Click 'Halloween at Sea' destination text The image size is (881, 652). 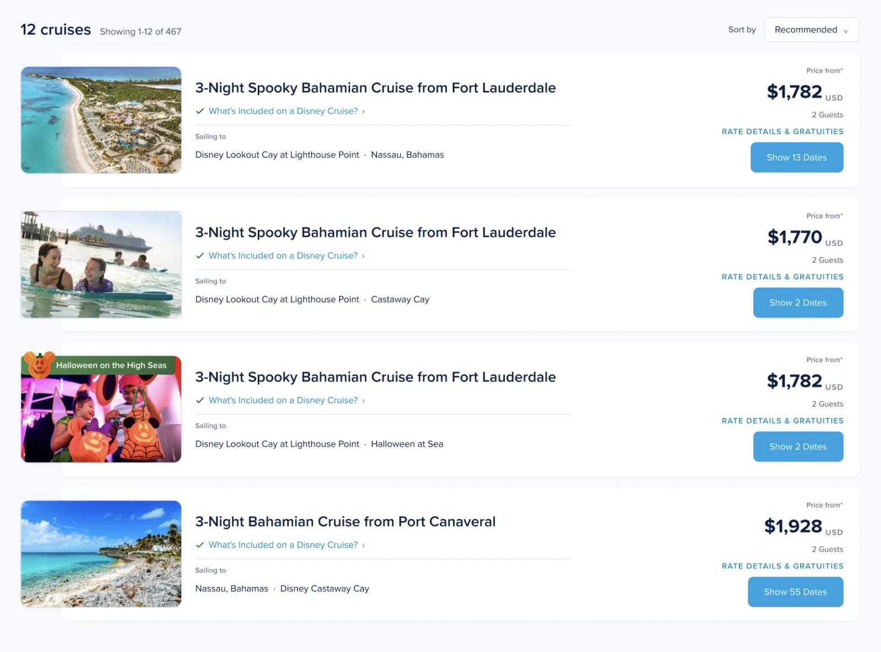pos(407,444)
